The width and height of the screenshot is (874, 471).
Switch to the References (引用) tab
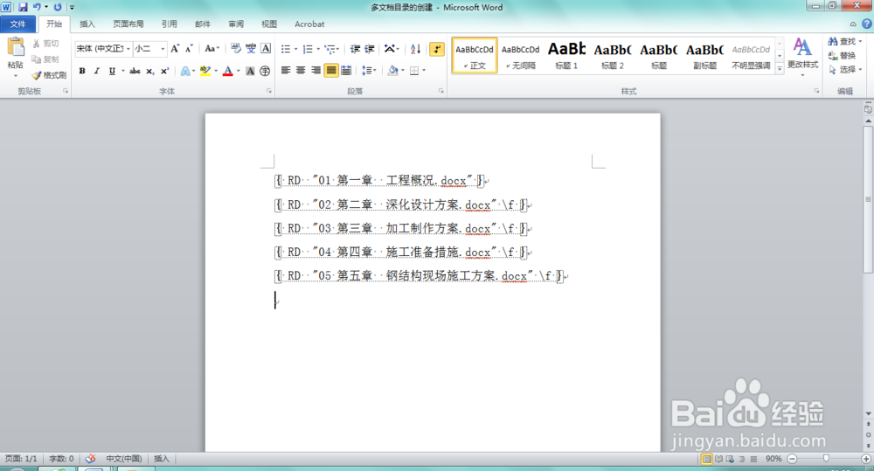point(170,24)
